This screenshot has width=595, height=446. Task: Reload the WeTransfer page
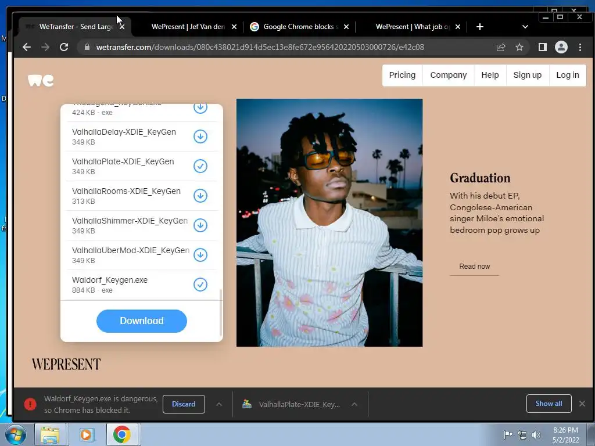pos(64,47)
